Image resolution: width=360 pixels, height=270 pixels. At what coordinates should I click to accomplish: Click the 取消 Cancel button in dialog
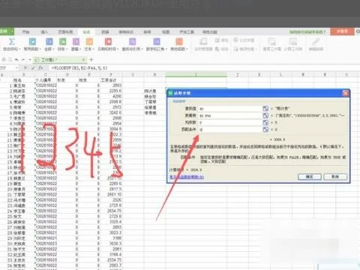(x=335, y=177)
